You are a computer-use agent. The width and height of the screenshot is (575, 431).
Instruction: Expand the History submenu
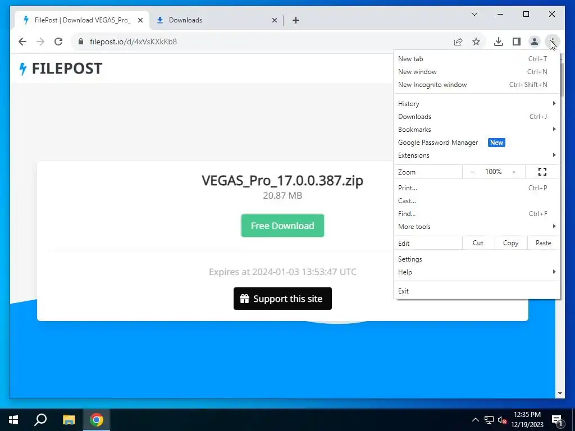click(x=477, y=104)
